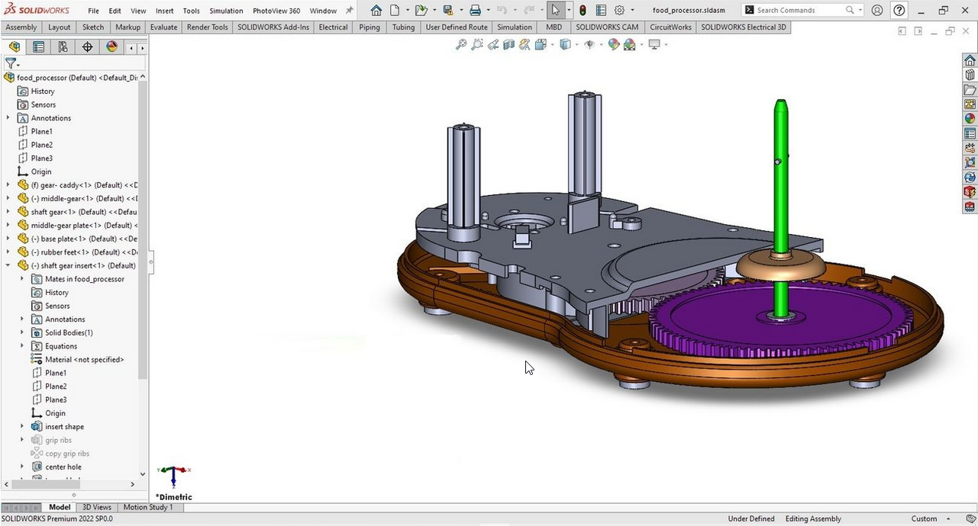This screenshot has height=526, width=978.
Task: Open the Appearances task pane tab
Action: click(x=970, y=118)
